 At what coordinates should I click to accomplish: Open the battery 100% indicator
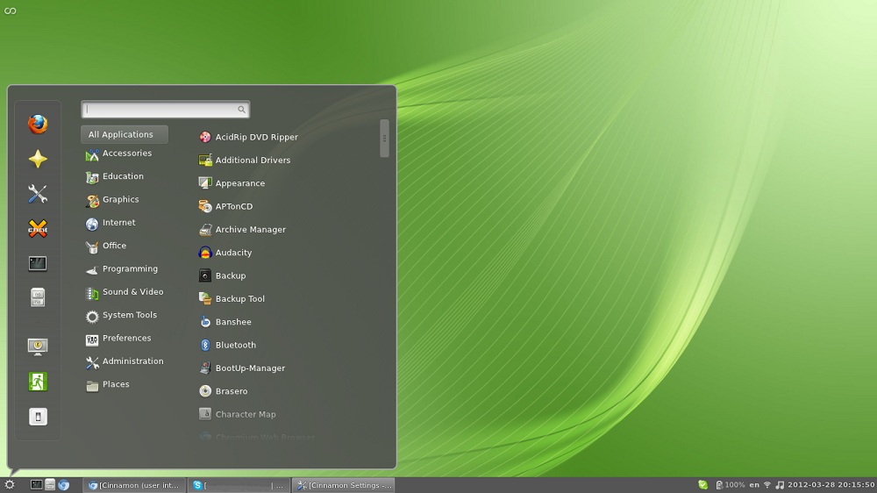coord(730,485)
